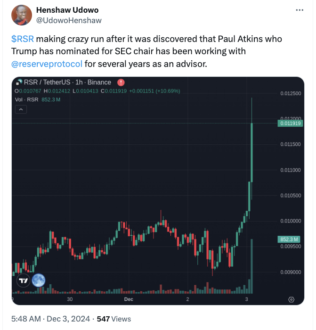Open the @reserveprotocol mention link
This screenshot has width=316, height=330.
tap(47, 64)
